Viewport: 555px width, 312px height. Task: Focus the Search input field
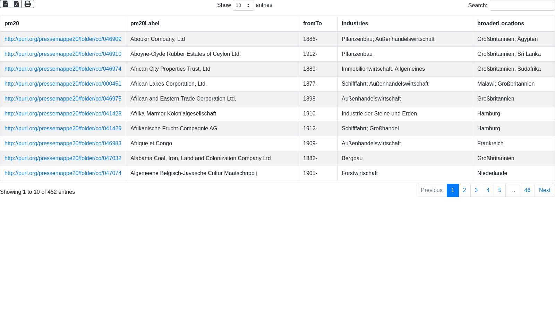[x=522, y=6]
